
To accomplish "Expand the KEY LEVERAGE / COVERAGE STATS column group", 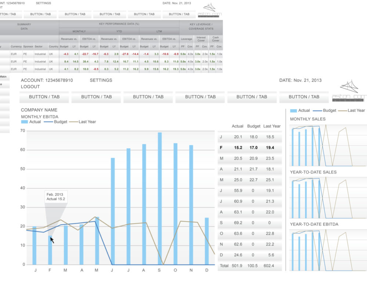I will 201,27.
